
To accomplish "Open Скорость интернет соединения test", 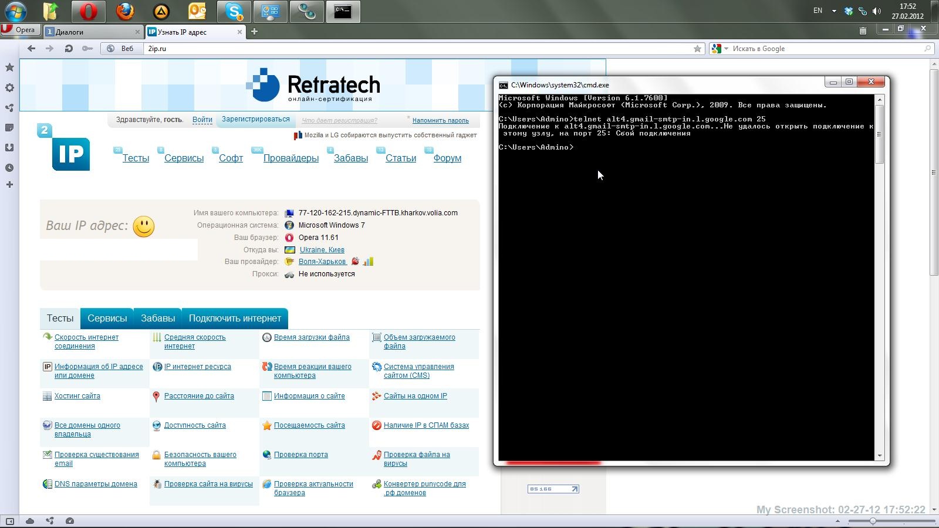I will click(x=86, y=341).
